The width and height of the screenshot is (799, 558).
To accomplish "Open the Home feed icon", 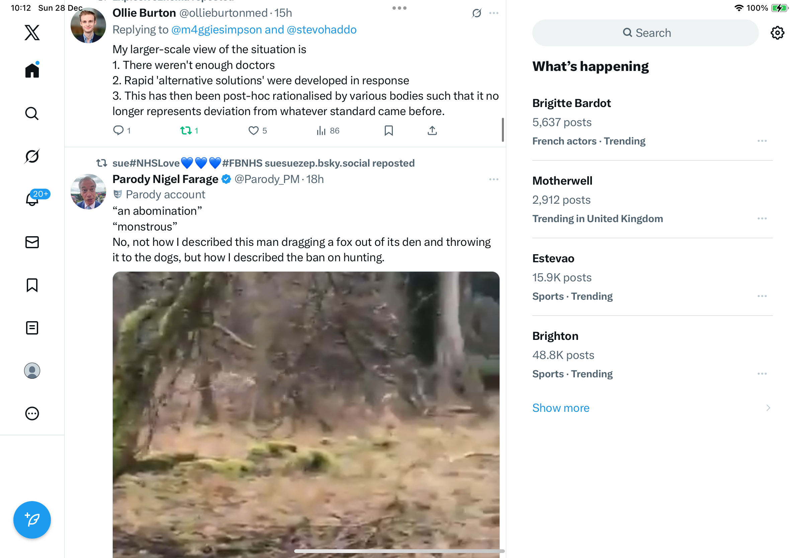I will [x=32, y=71].
